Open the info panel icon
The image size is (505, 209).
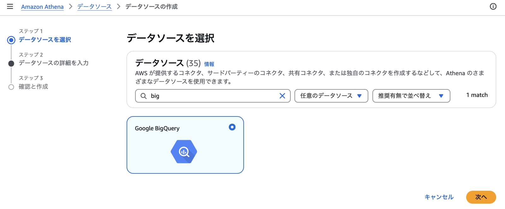click(493, 7)
